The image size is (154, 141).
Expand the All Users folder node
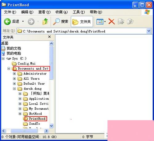(x=14, y=78)
